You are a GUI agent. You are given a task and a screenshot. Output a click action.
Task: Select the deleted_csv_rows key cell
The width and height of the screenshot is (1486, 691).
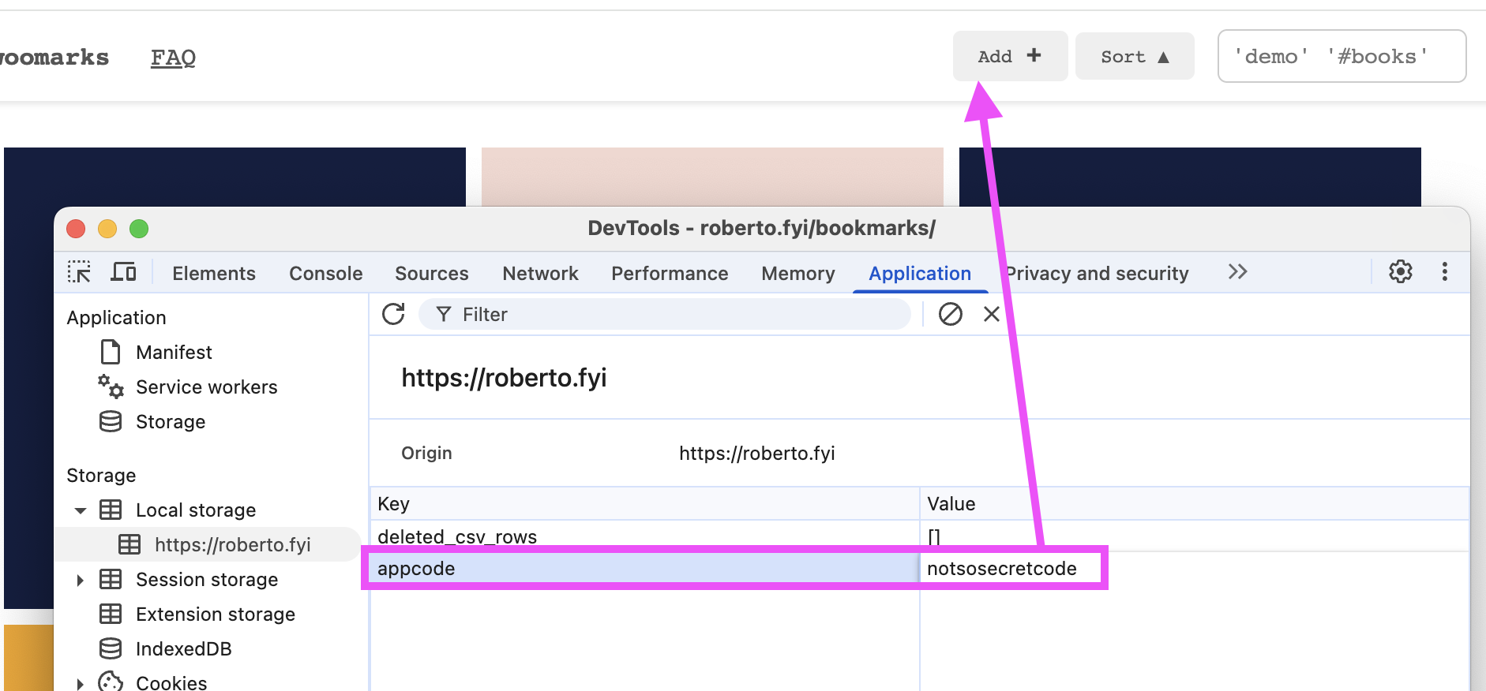click(644, 536)
